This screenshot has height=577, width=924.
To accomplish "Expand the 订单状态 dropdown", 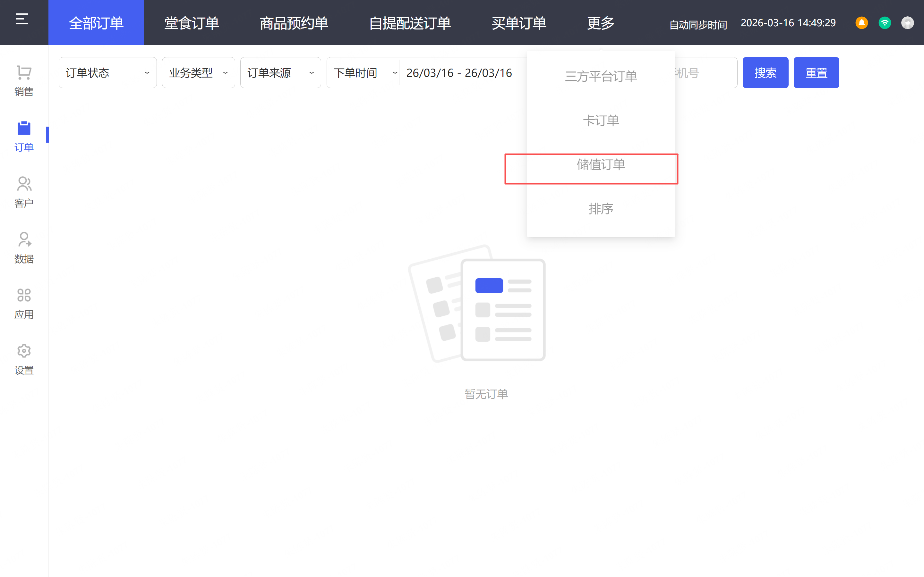I will pos(107,72).
